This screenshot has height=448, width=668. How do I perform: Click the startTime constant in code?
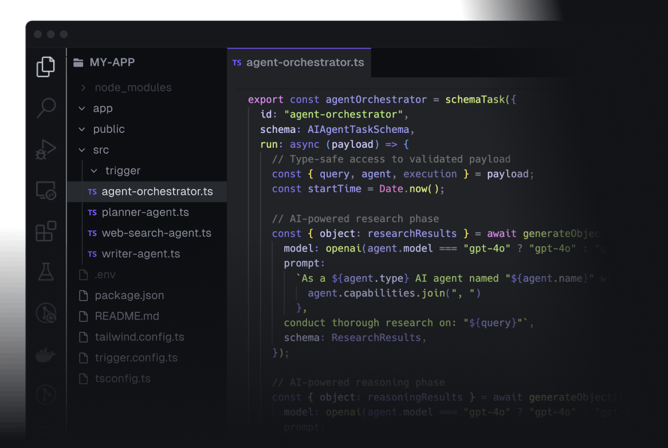[x=335, y=189]
